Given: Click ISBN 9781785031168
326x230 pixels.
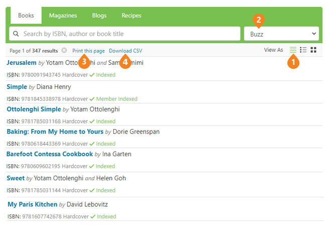Looking at the screenshot, I should click(41, 122).
